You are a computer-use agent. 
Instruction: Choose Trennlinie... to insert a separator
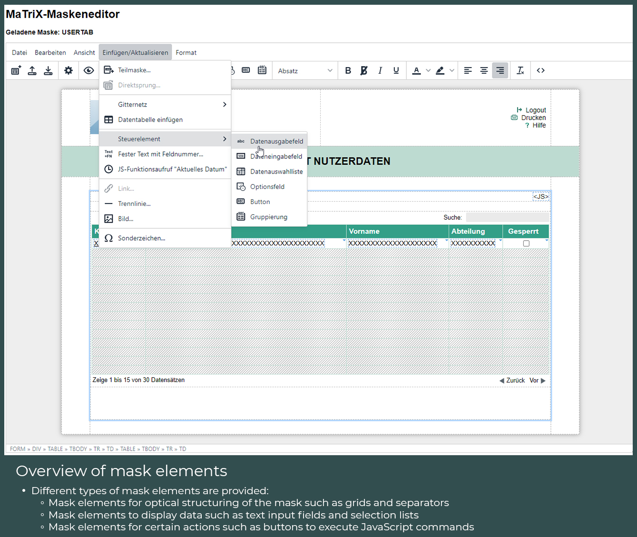pos(165,204)
